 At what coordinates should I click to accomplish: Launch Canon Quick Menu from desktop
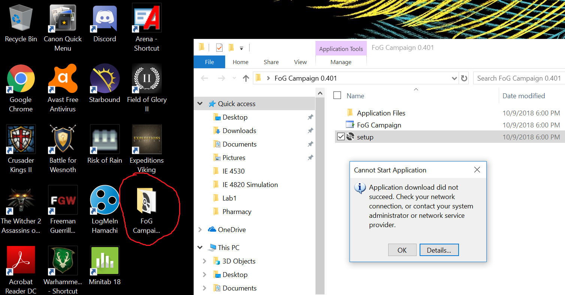point(63,28)
